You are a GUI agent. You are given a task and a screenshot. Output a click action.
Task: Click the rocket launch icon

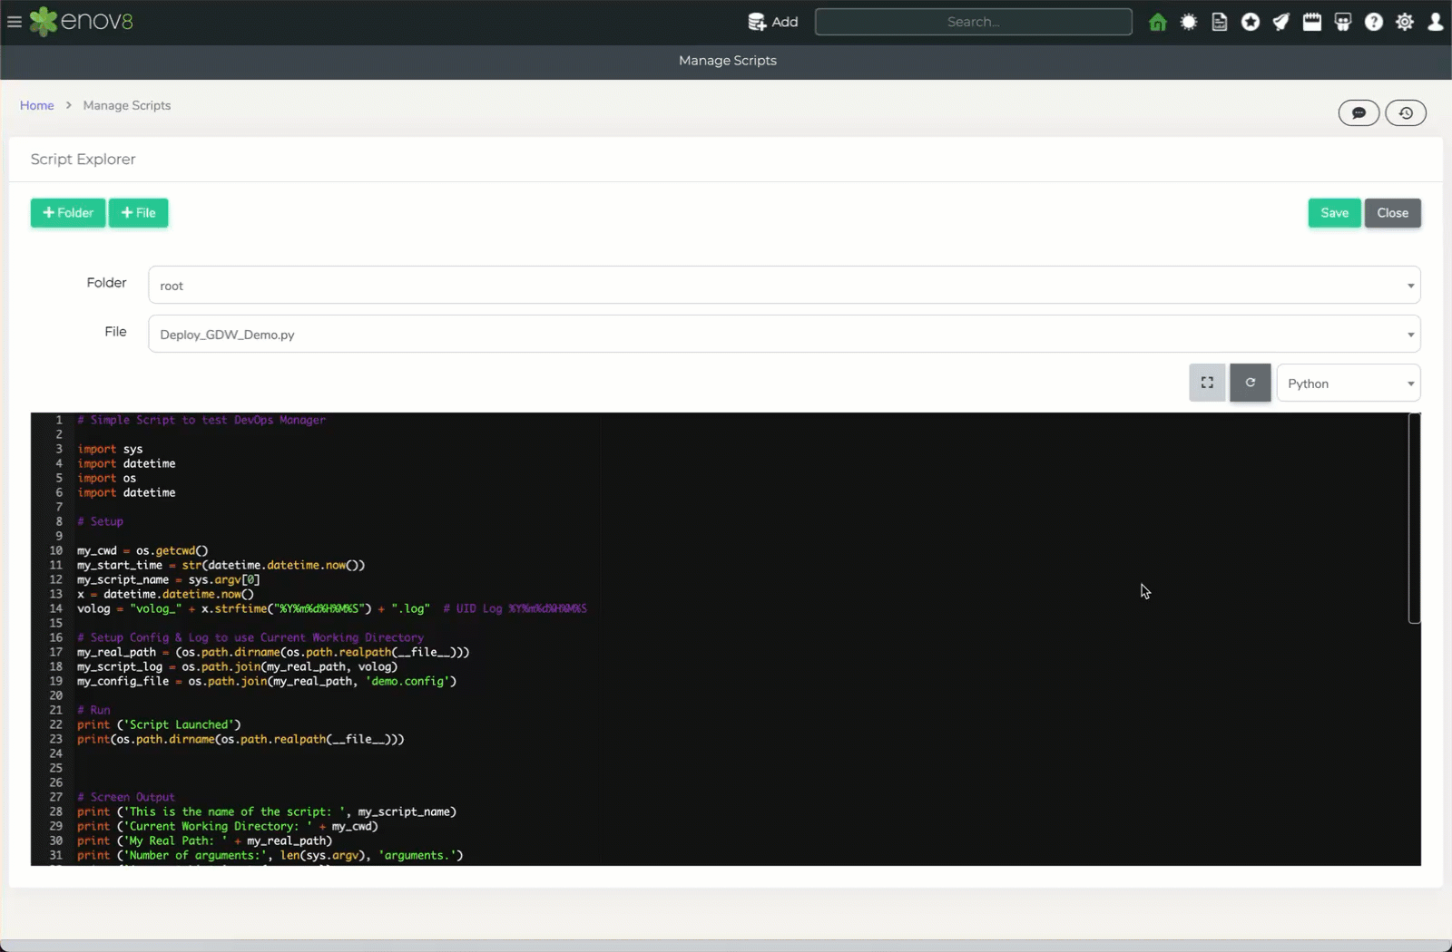coord(1281,22)
